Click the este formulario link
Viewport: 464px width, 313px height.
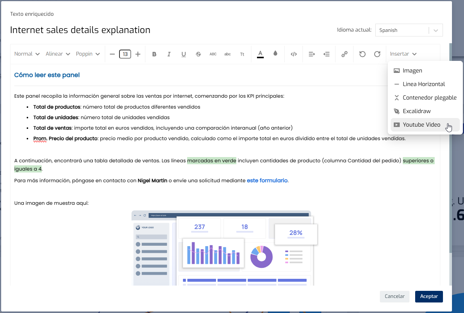pos(267,180)
